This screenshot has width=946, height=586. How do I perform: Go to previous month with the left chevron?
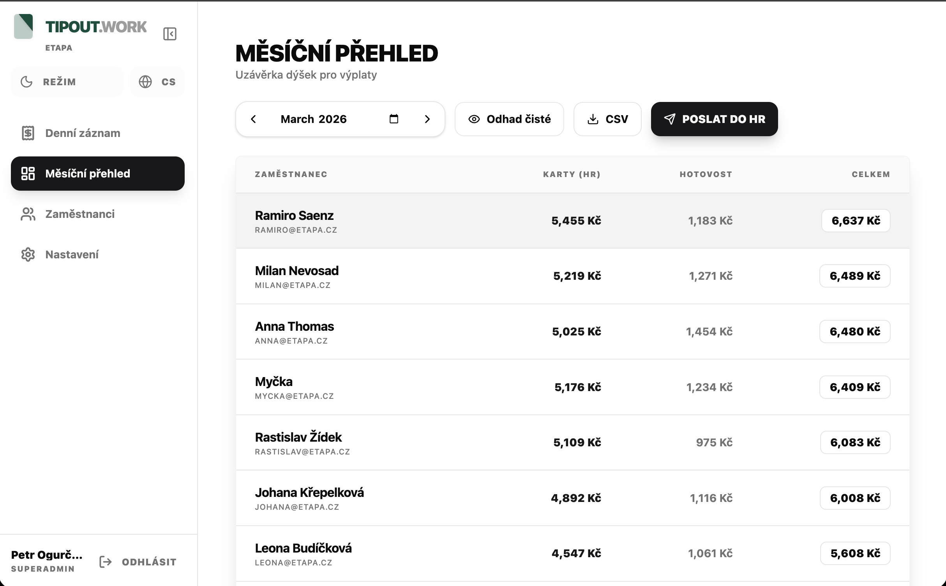(x=254, y=119)
